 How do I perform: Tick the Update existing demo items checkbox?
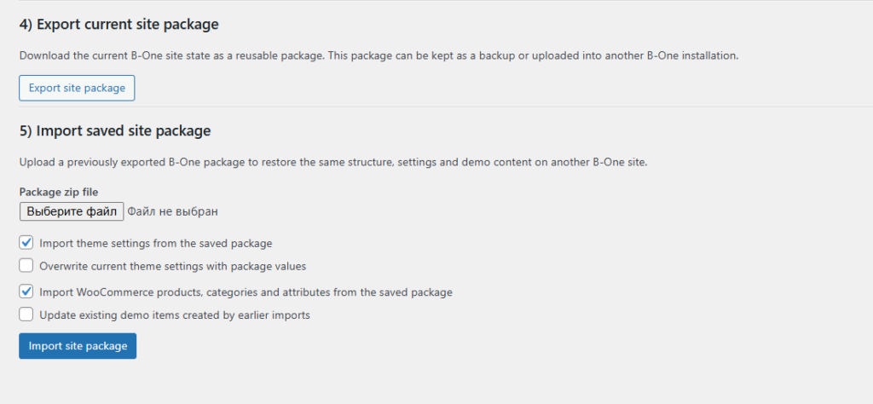pos(26,314)
